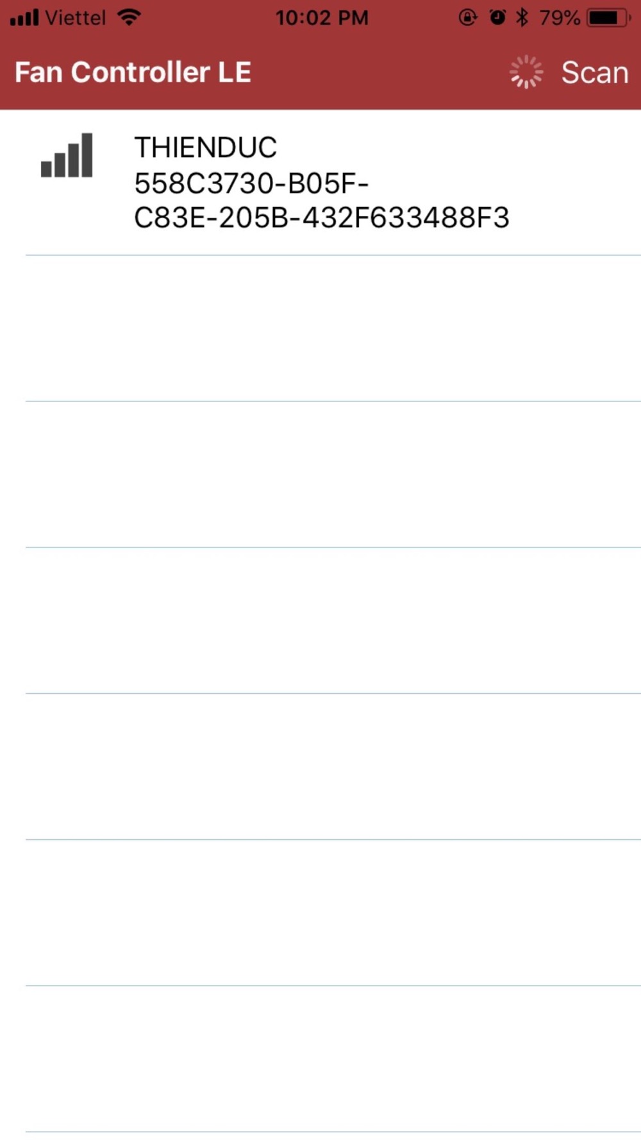
Task: Click the scanning activity spinner
Action: pyautogui.click(x=526, y=72)
